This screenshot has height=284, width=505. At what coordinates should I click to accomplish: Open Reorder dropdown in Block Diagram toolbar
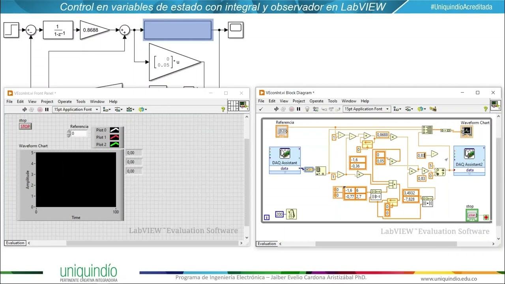tap(421, 109)
